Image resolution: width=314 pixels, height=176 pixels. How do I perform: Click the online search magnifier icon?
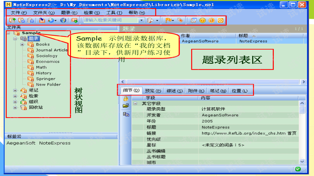click(x=51, y=20)
